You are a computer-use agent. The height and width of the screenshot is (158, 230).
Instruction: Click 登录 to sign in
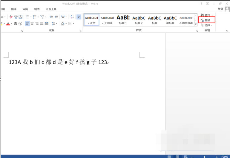click(220, 9)
